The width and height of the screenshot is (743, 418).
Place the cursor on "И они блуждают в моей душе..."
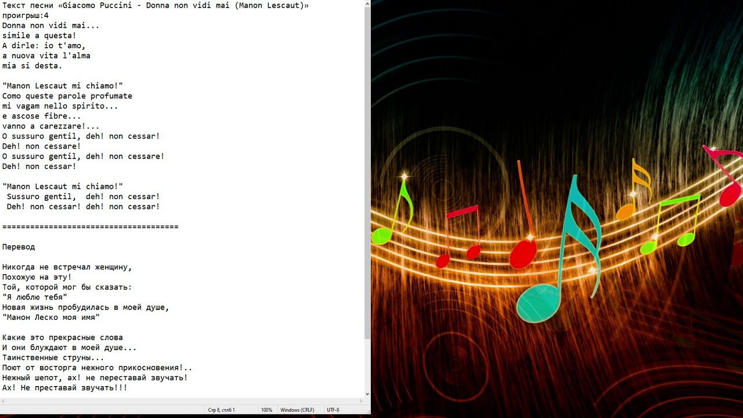pyautogui.click(x=70, y=348)
